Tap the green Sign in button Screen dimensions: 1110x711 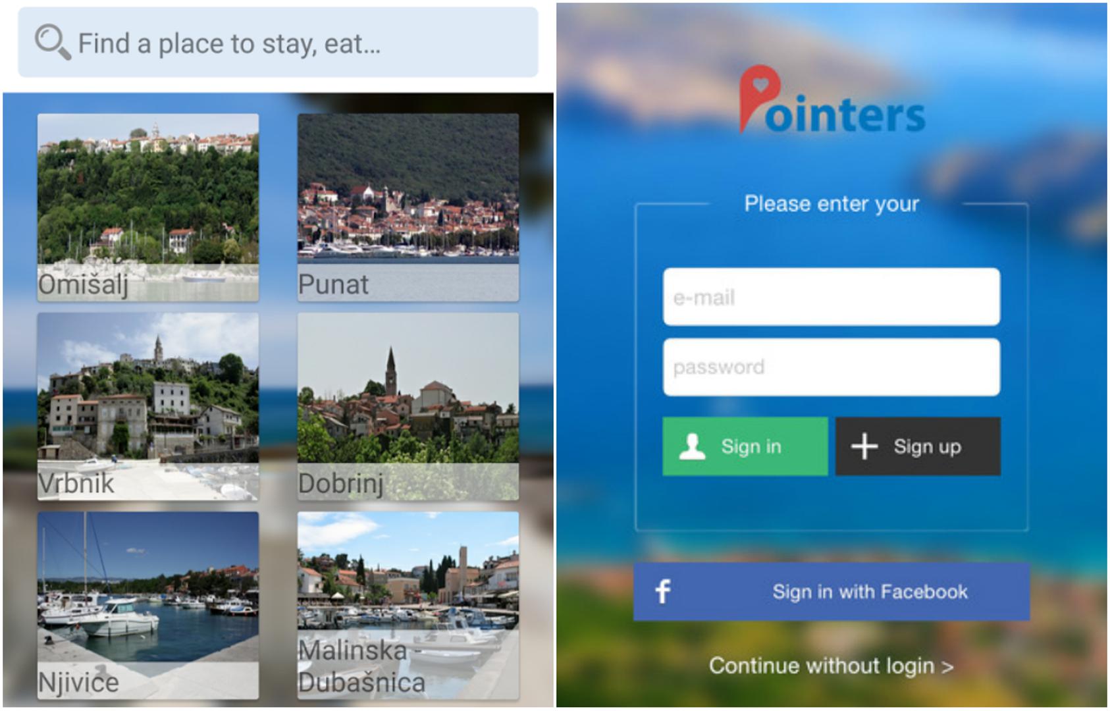pyautogui.click(x=745, y=446)
